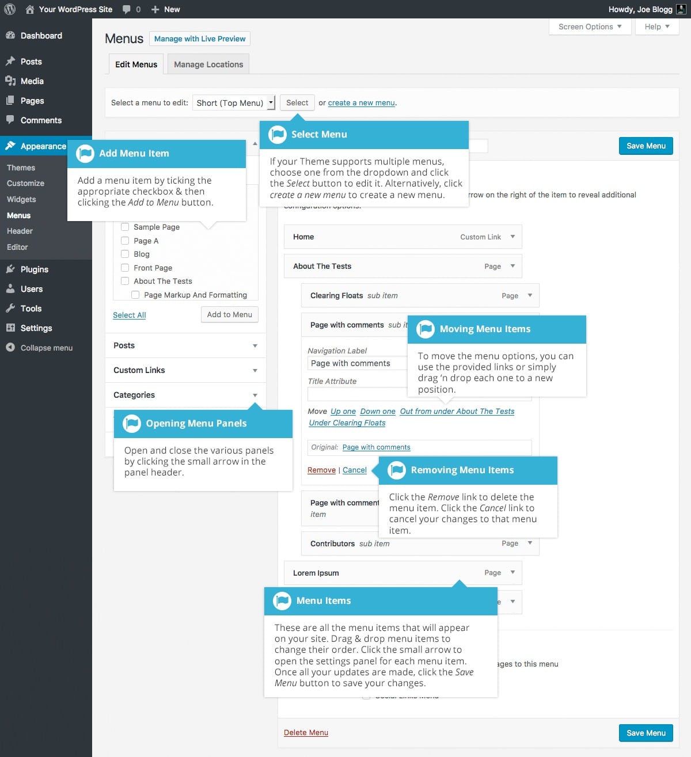Open the Dashboard from the sidebar
The image size is (691, 757).
tap(12, 35)
